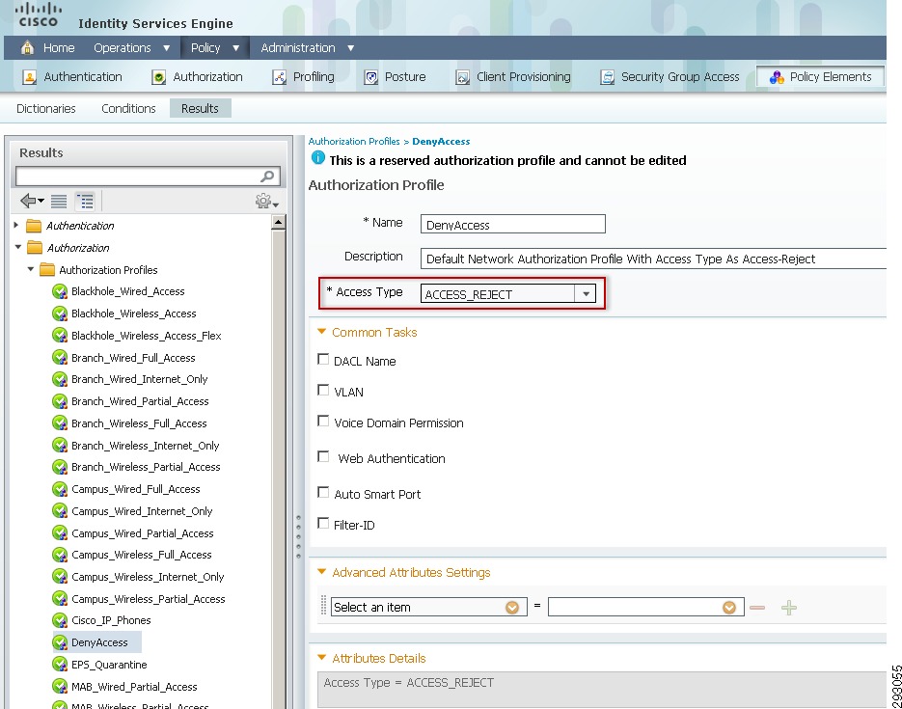Click the Authorization tab icon
The height and width of the screenshot is (709, 902).
click(159, 77)
